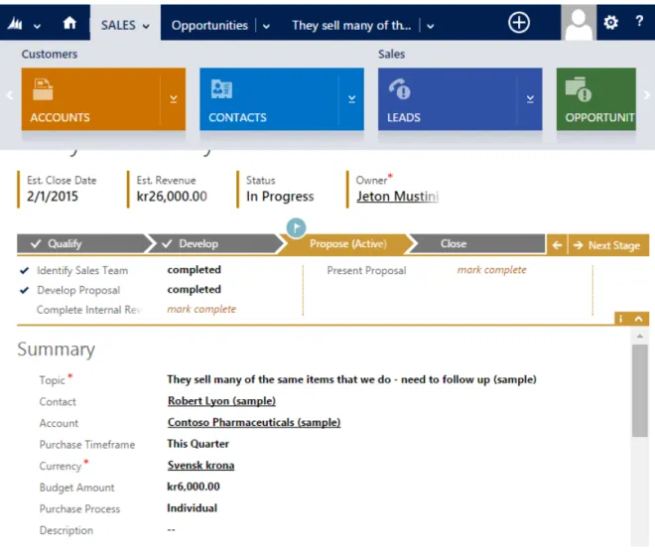Viewport: 655px width, 560px height.
Task: Open the user profile avatar
Action: click(579, 23)
